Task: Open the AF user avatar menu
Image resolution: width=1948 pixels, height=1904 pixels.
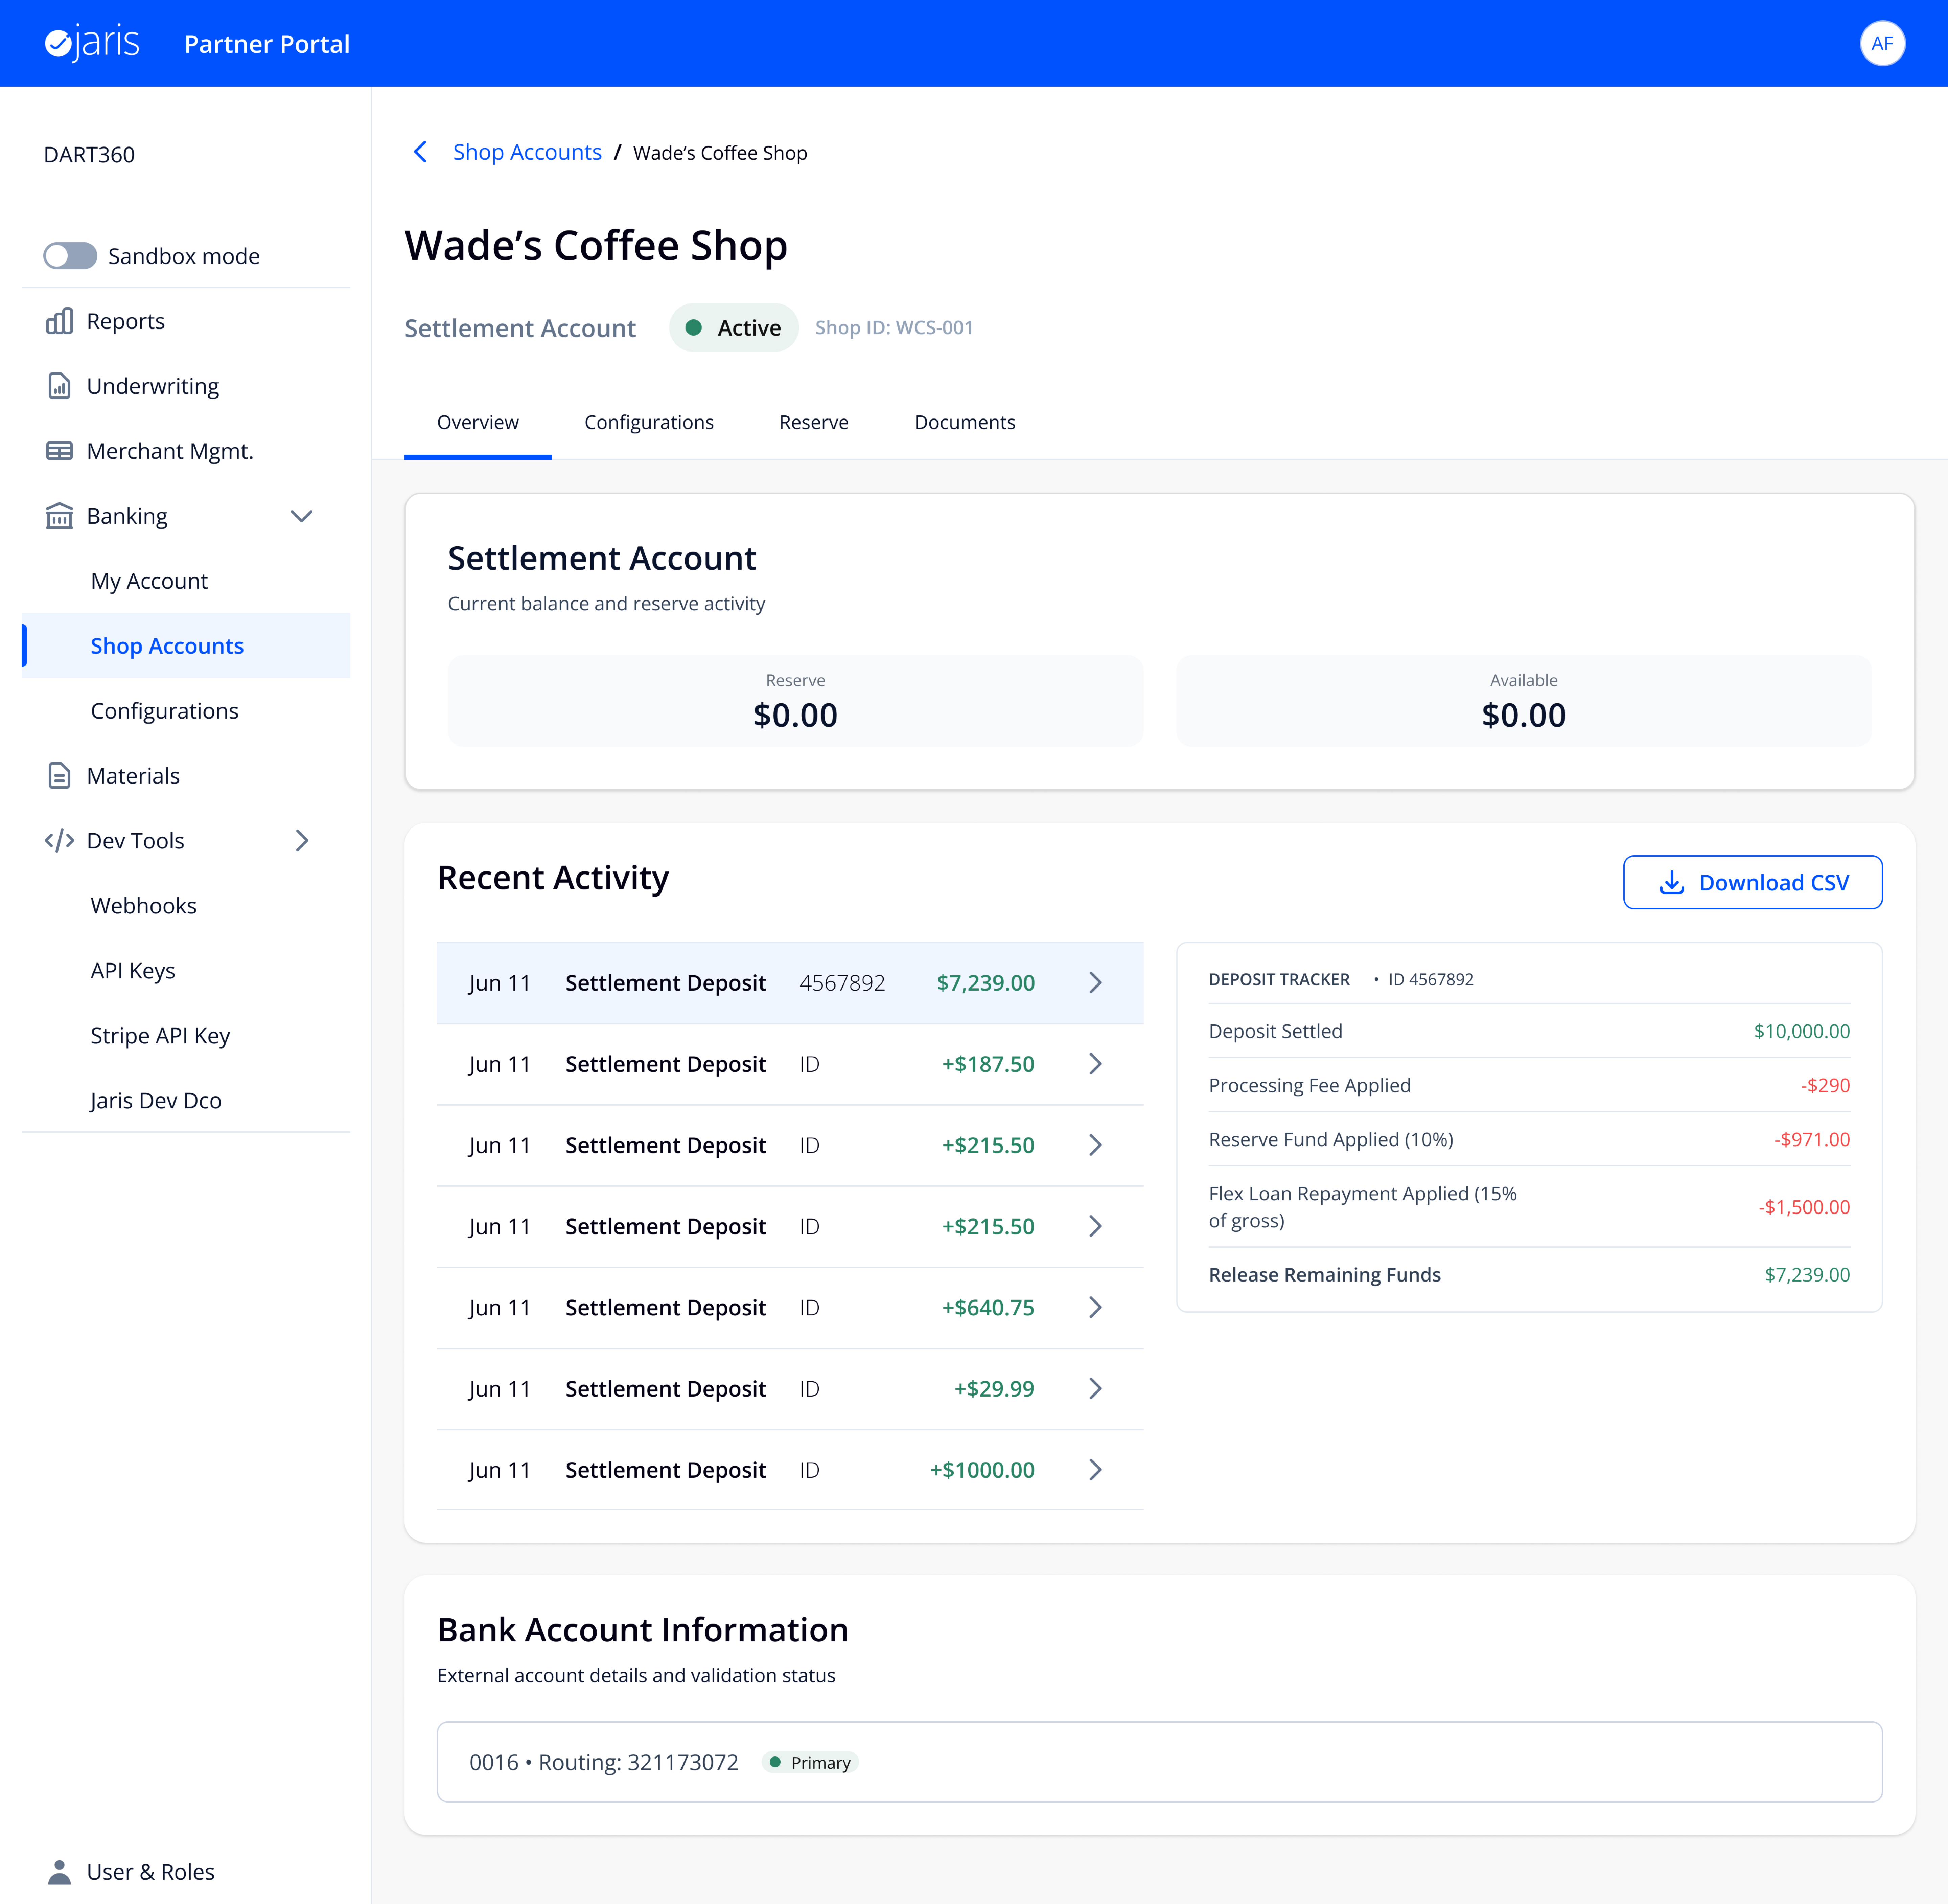Action: (1882, 43)
